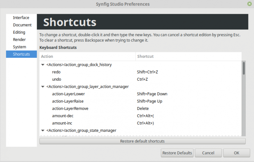
Task: Click the shortcuts list vertical scrollbar thumb
Action: point(244,68)
